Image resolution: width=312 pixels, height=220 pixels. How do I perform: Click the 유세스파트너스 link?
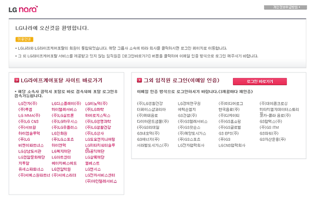click(x=31, y=169)
